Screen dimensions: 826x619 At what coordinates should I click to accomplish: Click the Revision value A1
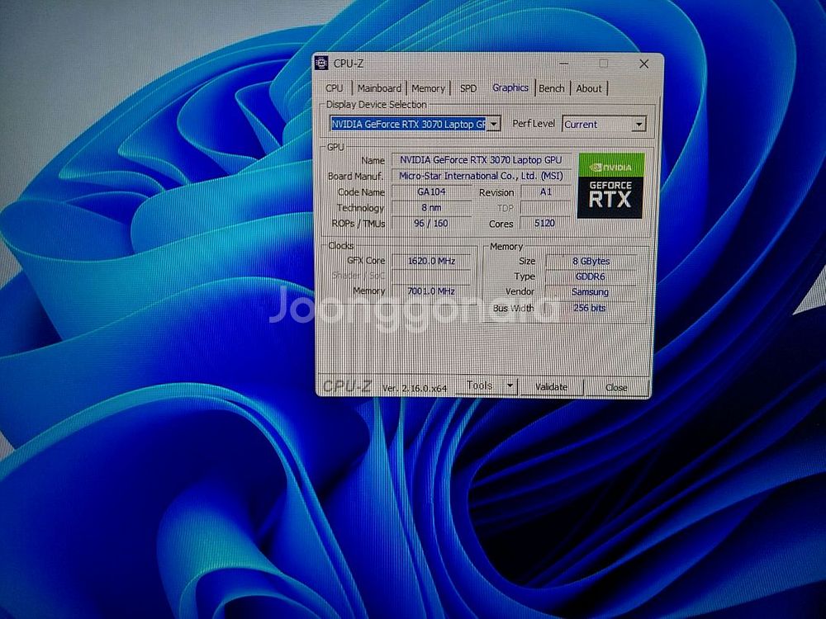tap(545, 191)
